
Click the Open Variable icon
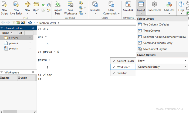pos(81,8)
